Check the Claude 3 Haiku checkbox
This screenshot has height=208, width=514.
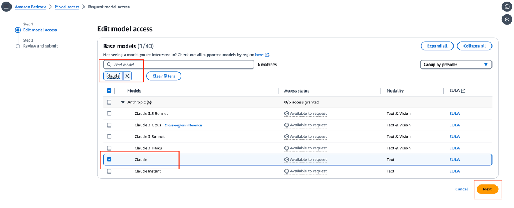[x=109, y=148]
